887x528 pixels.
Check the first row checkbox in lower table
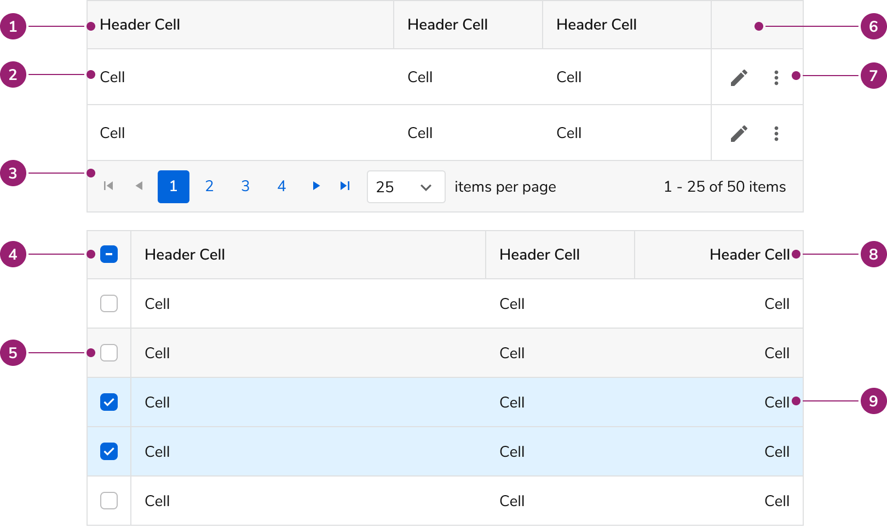[x=109, y=303]
